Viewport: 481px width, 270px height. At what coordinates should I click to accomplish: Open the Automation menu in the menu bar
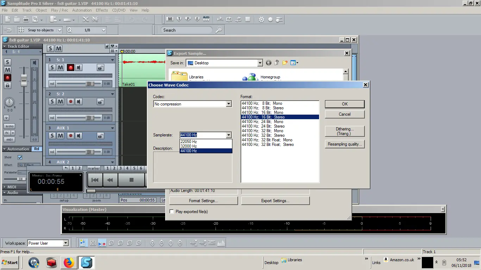point(82,10)
